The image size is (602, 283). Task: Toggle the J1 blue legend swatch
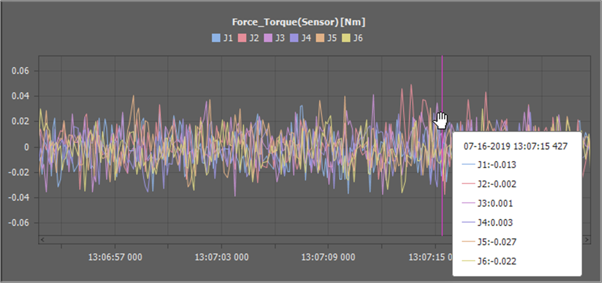[216, 38]
